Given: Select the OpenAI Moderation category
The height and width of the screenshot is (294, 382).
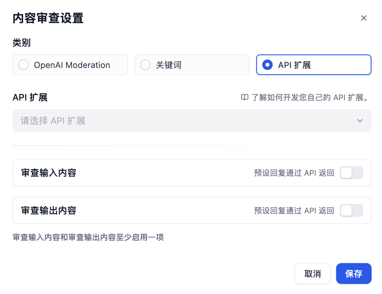Looking at the screenshot, I should (x=70, y=65).
